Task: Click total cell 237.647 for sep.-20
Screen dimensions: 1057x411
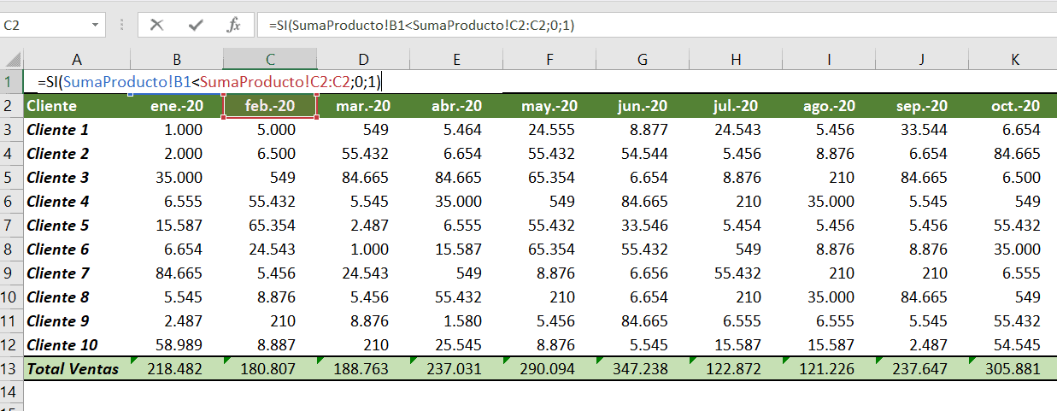Action: click(x=921, y=369)
